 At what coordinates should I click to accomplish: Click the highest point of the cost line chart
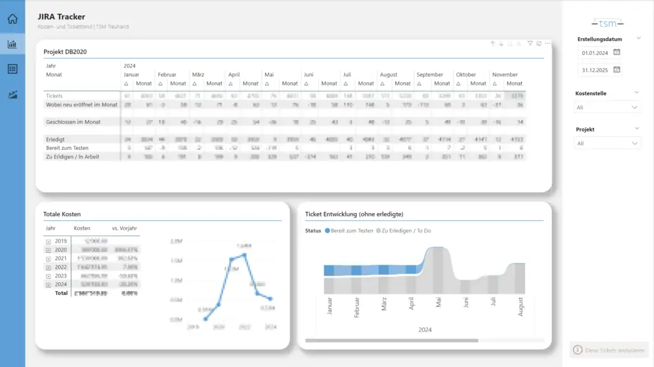[x=244, y=255]
